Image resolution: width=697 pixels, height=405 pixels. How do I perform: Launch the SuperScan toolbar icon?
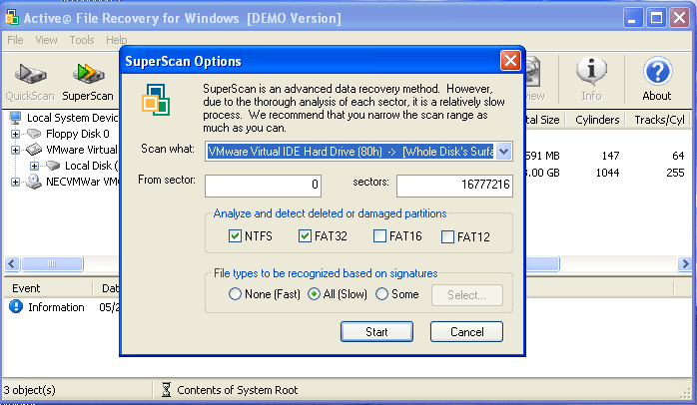[88, 73]
